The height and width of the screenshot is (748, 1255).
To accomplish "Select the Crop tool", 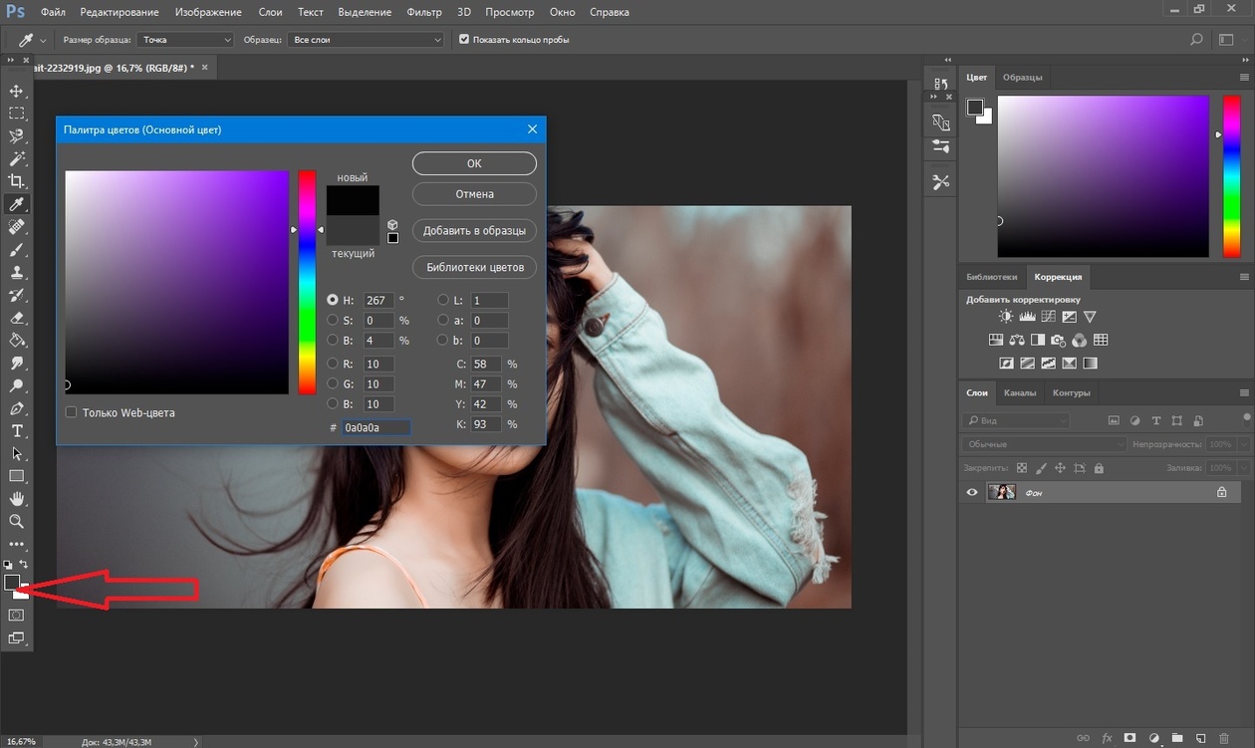I will tap(17, 181).
